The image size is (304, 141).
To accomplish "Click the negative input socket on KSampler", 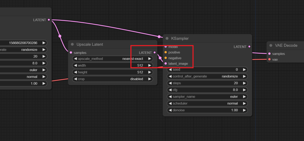I will [x=166, y=58].
